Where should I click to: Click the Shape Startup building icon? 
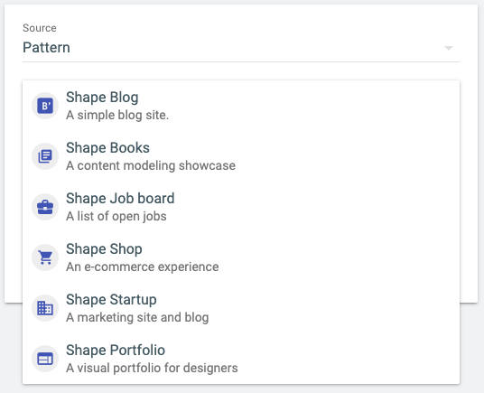[x=45, y=308]
